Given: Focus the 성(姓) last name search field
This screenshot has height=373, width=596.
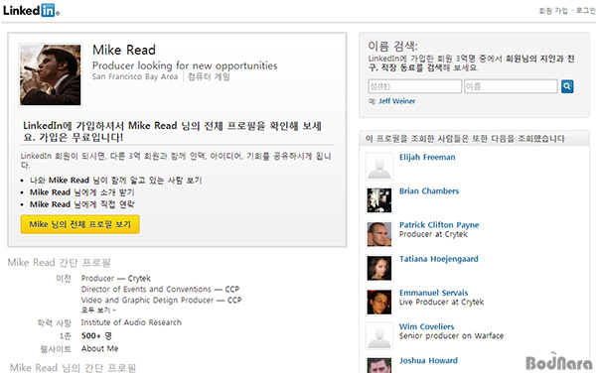Looking at the screenshot, I should 414,86.
